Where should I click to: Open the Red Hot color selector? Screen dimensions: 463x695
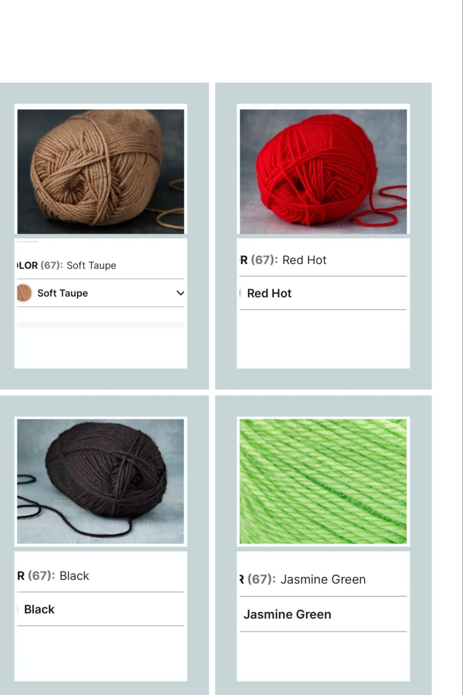tap(323, 293)
